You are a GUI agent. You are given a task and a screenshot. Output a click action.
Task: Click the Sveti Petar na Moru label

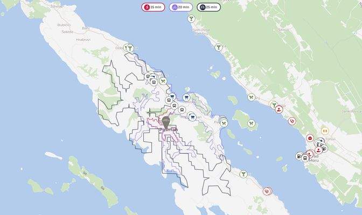201,32
